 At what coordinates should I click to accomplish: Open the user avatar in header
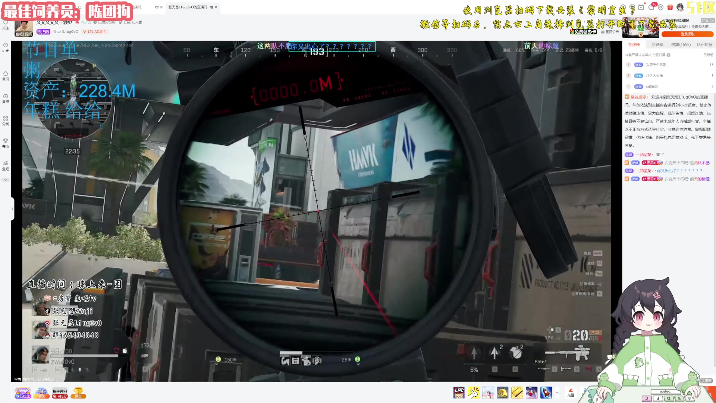pyautogui.click(x=680, y=7)
